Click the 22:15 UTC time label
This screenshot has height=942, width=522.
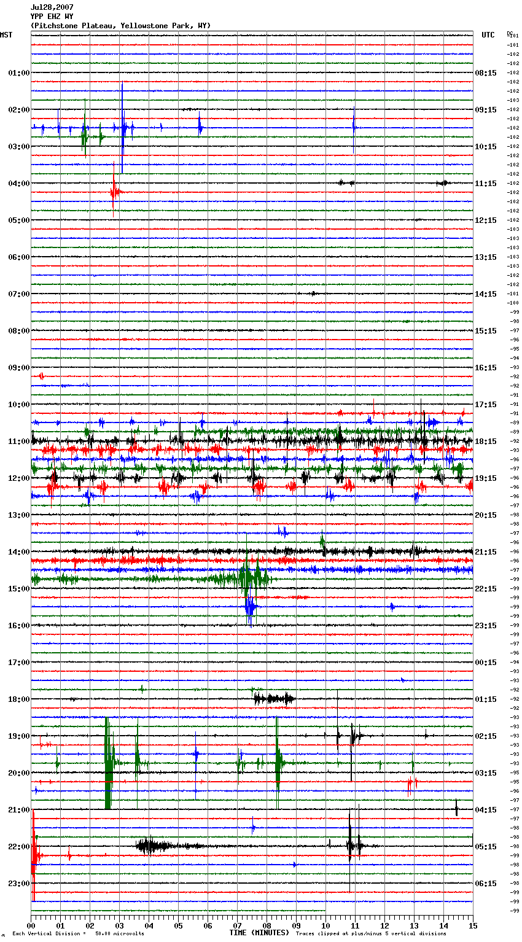[486, 589]
